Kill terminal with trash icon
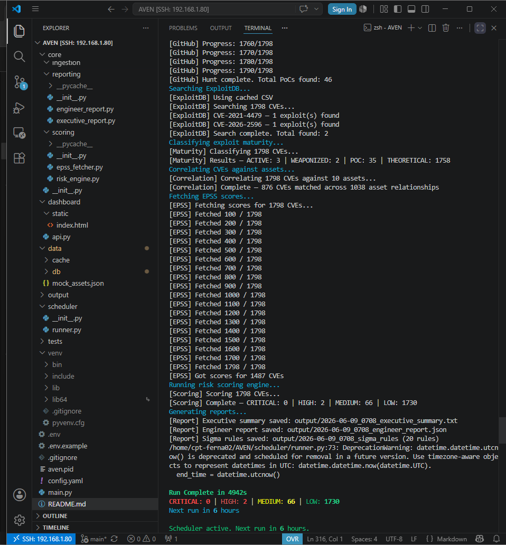 pos(446,28)
